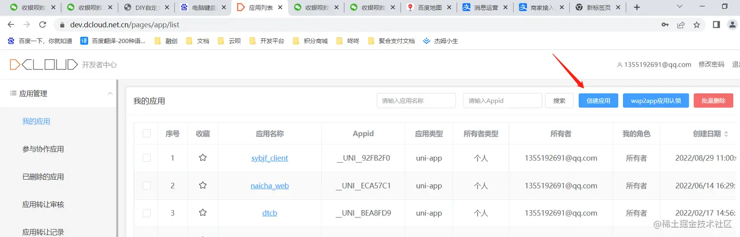Image resolution: width=740 pixels, height=237 pixels.
Task: Open the 融创 bookmark folder
Action: click(166, 41)
